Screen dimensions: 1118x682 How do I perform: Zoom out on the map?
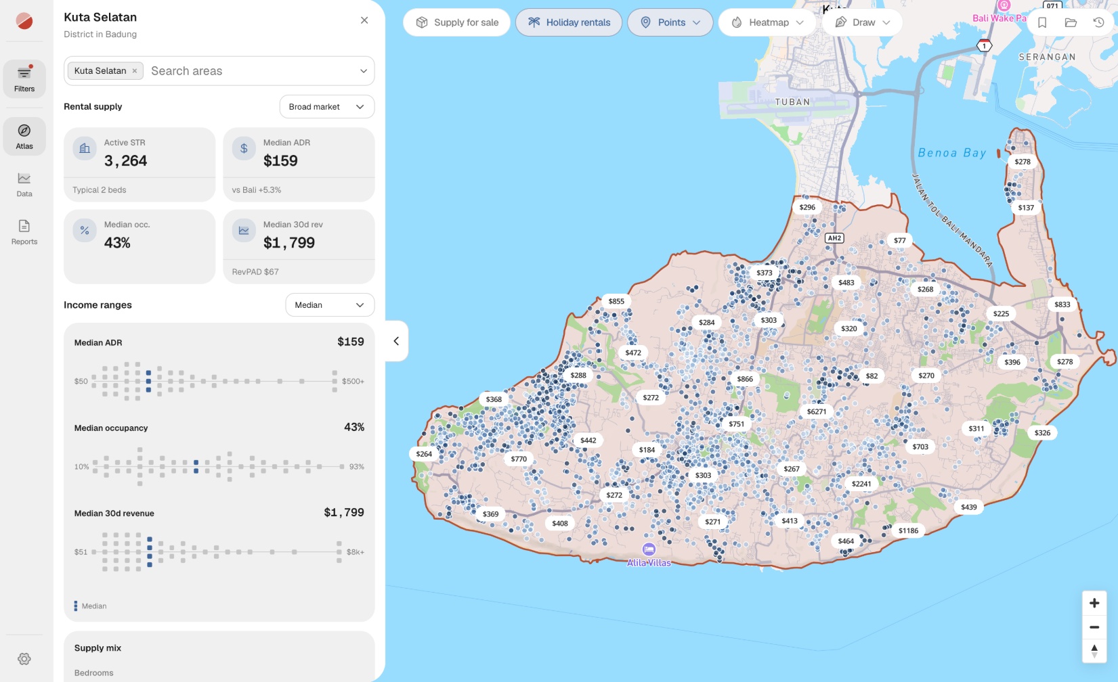pyautogui.click(x=1094, y=627)
